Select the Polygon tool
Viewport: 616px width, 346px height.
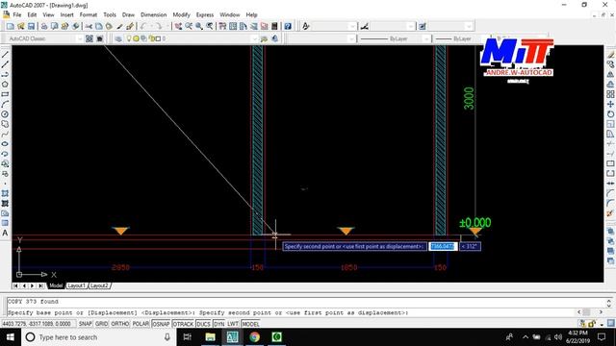(5, 85)
